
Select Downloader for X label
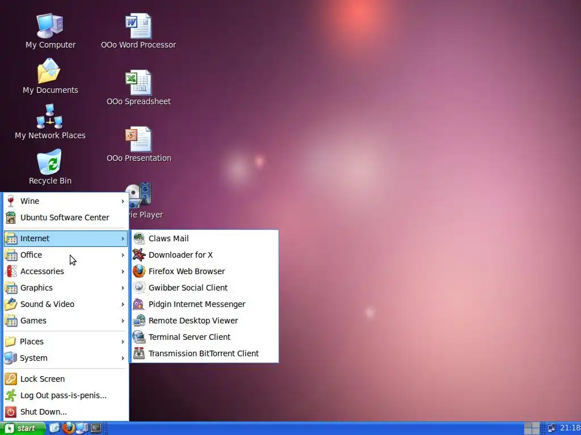[x=180, y=255]
